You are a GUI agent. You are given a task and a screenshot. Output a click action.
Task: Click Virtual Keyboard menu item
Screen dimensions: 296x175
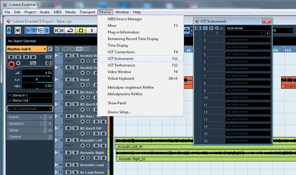pos(141,78)
